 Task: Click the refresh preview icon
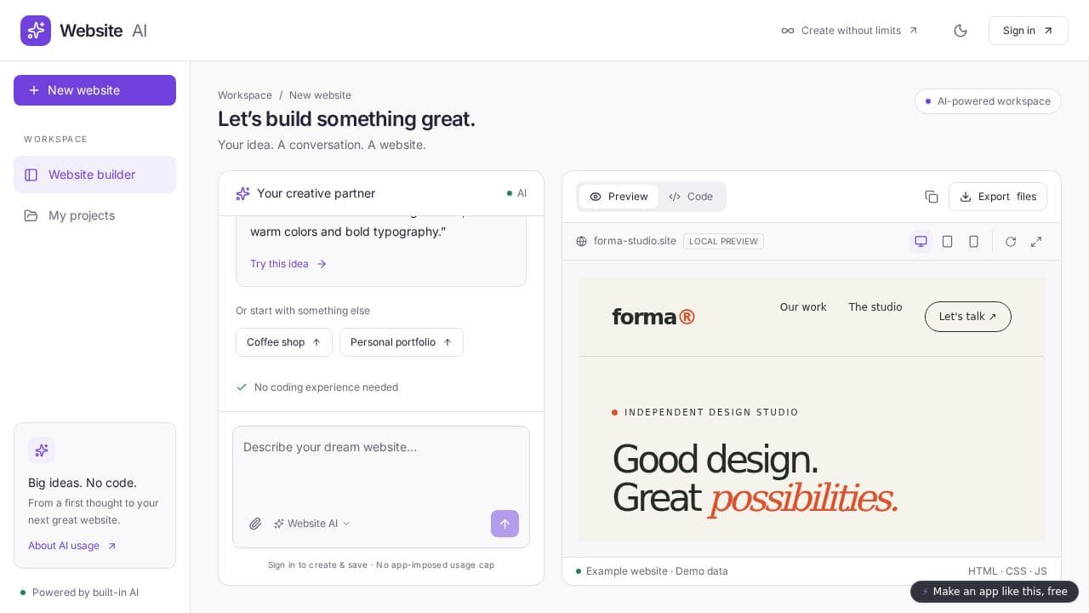(1011, 242)
